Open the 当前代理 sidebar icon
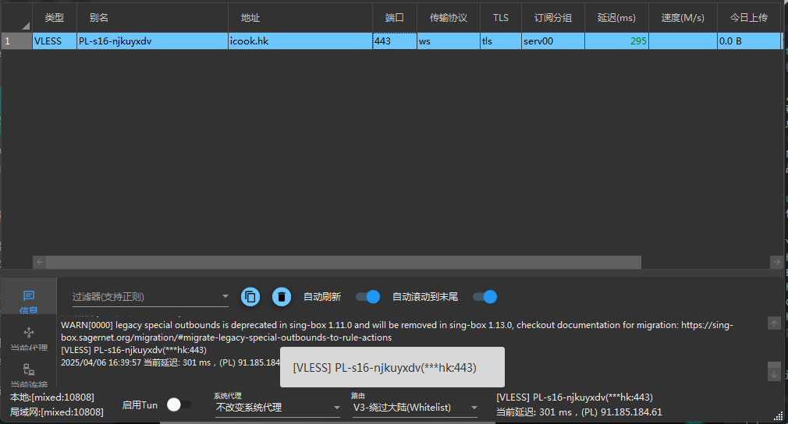Viewport: 788px width, 424px height. [29, 335]
